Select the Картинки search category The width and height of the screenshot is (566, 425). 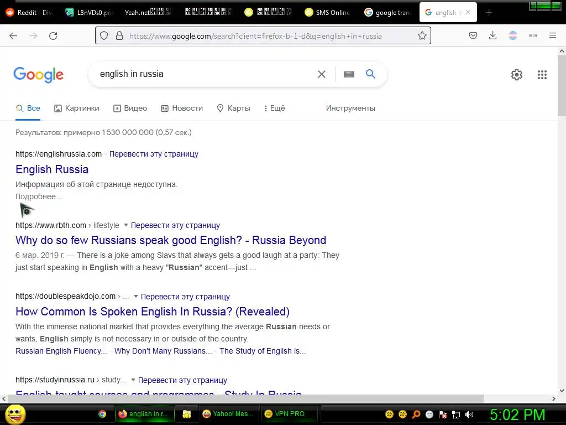coord(76,108)
